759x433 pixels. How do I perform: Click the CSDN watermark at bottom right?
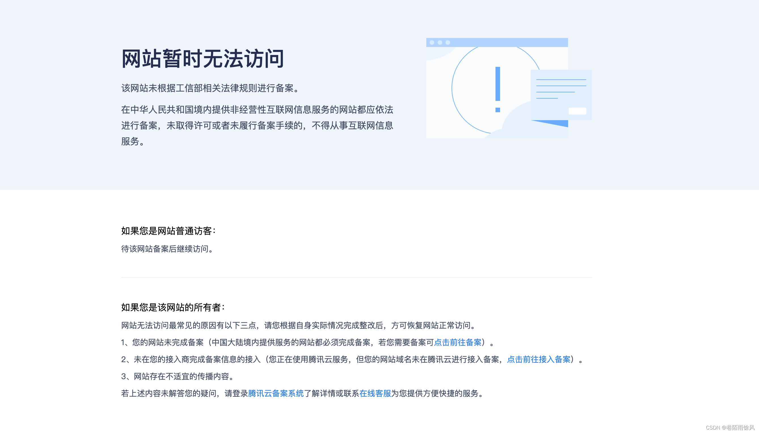(730, 427)
